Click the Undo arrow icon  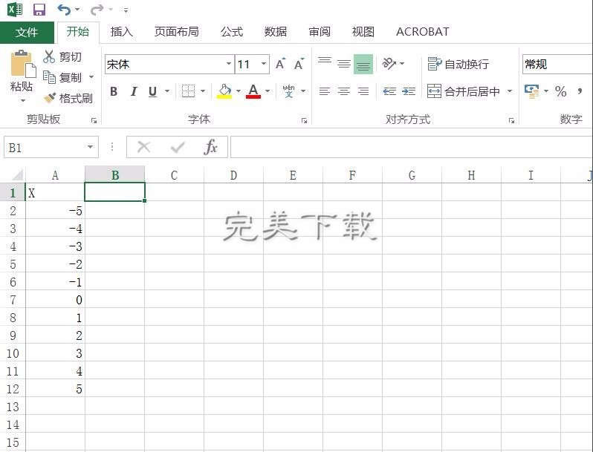[x=64, y=10]
